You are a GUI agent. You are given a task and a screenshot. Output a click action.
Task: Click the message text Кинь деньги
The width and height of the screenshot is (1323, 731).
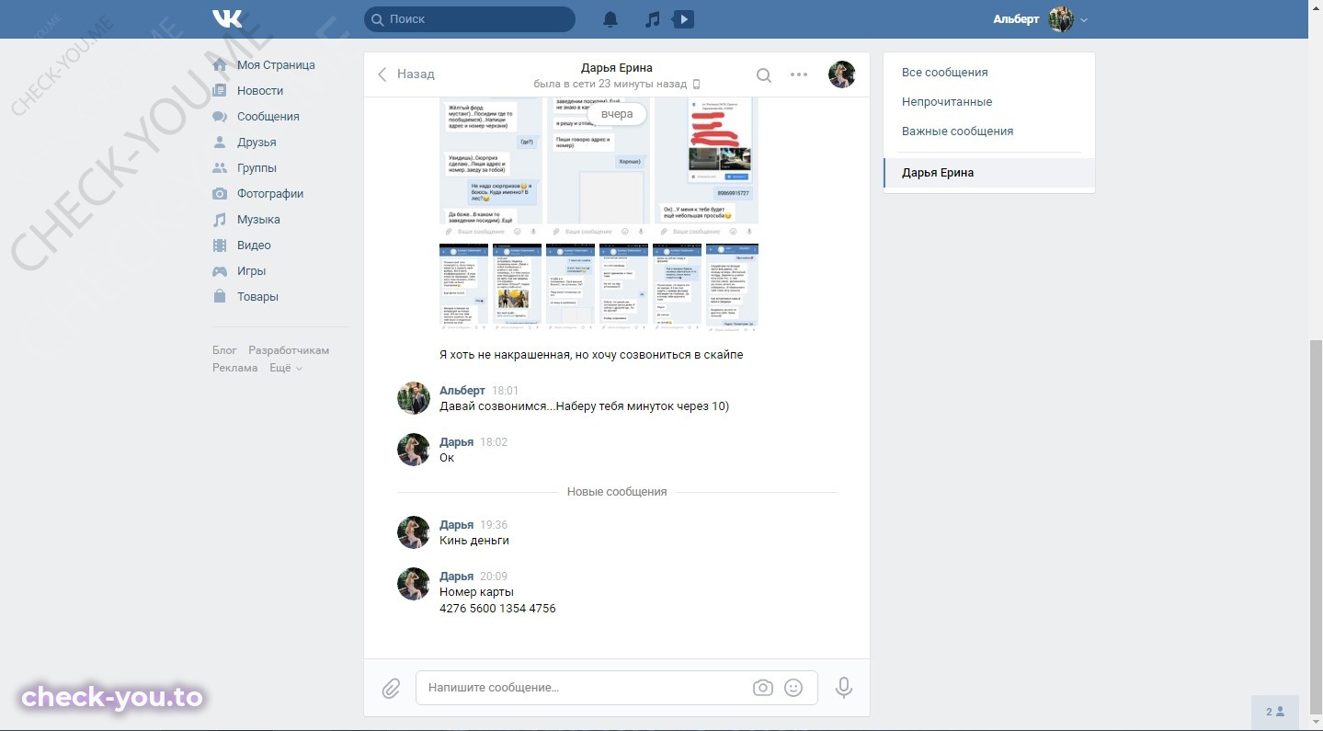coord(474,541)
